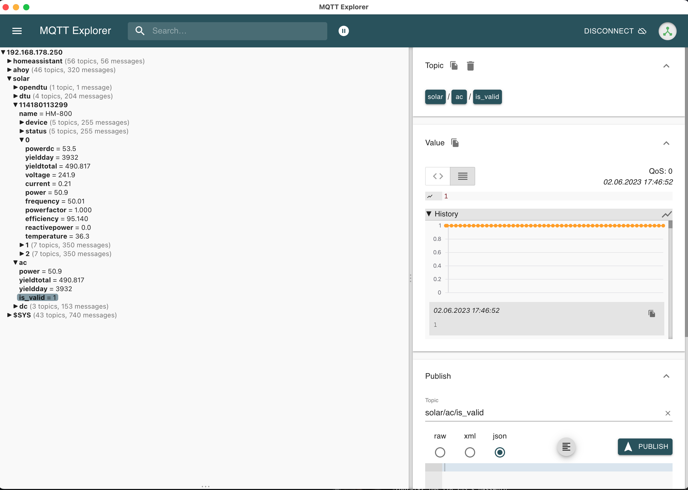Collapse the History graph section
Image resolution: width=688 pixels, height=490 pixels.
429,214
